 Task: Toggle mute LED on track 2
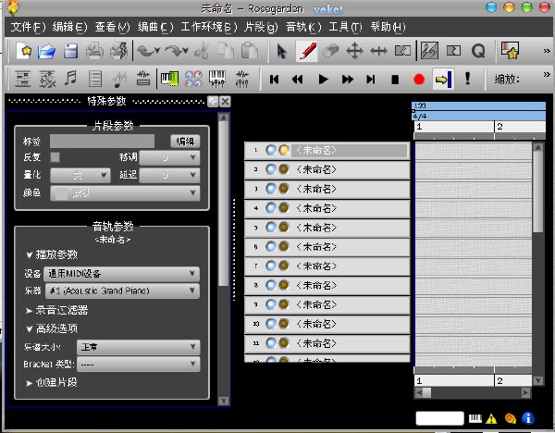271,169
